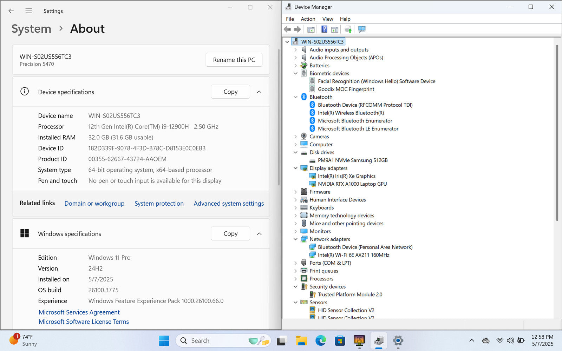Launch Microsoft Edge from the taskbar
Screen dimensions: 562x351
(320, 340)
